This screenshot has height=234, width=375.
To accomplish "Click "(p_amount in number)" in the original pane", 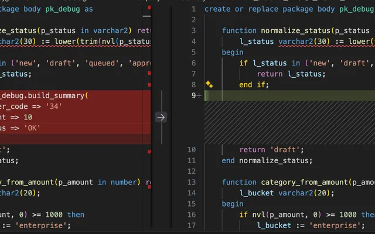I will coord(97,182).
